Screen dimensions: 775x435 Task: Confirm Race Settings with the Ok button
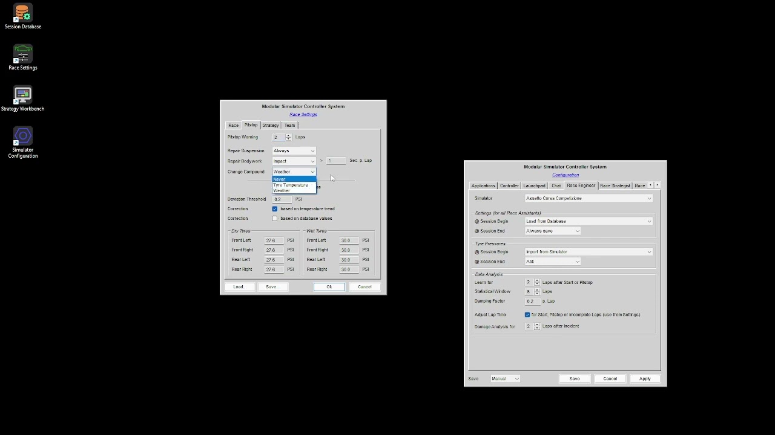[x=329, y=287]
